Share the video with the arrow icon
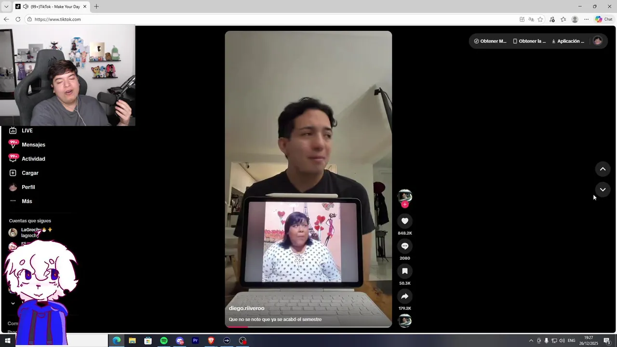 click(405, 296)
